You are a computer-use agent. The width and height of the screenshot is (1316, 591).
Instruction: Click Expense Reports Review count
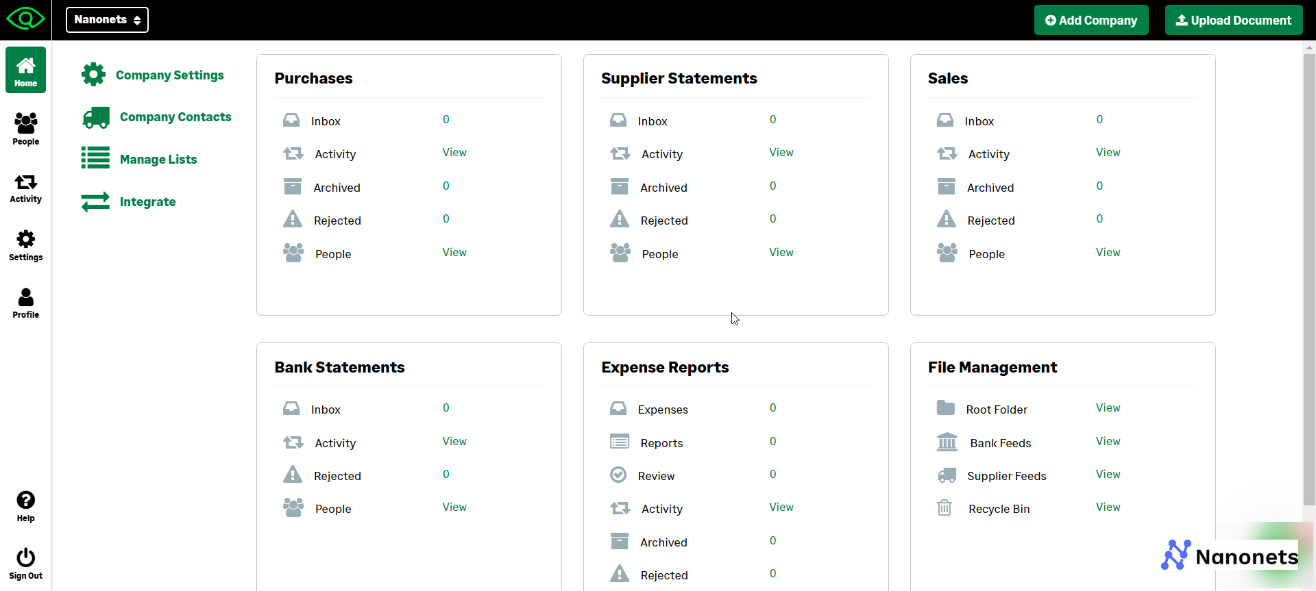click(773, 474)
